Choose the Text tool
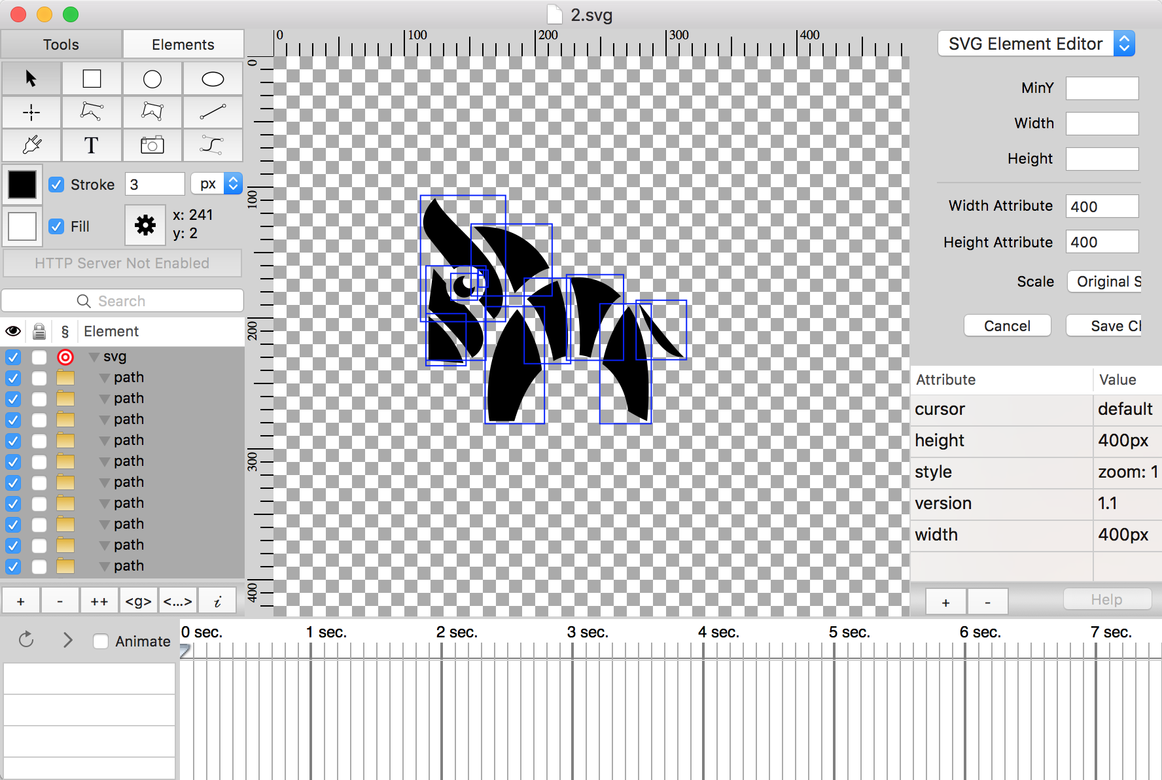Screen dimensions: 1162x780 tap(92, 145)
